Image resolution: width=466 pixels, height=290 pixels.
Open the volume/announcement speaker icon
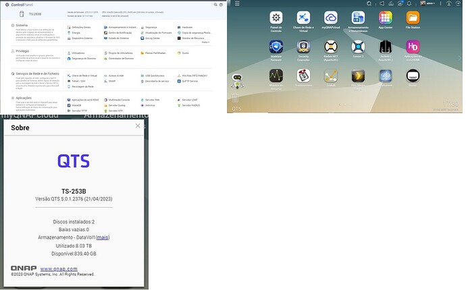(x=382, y=3)
